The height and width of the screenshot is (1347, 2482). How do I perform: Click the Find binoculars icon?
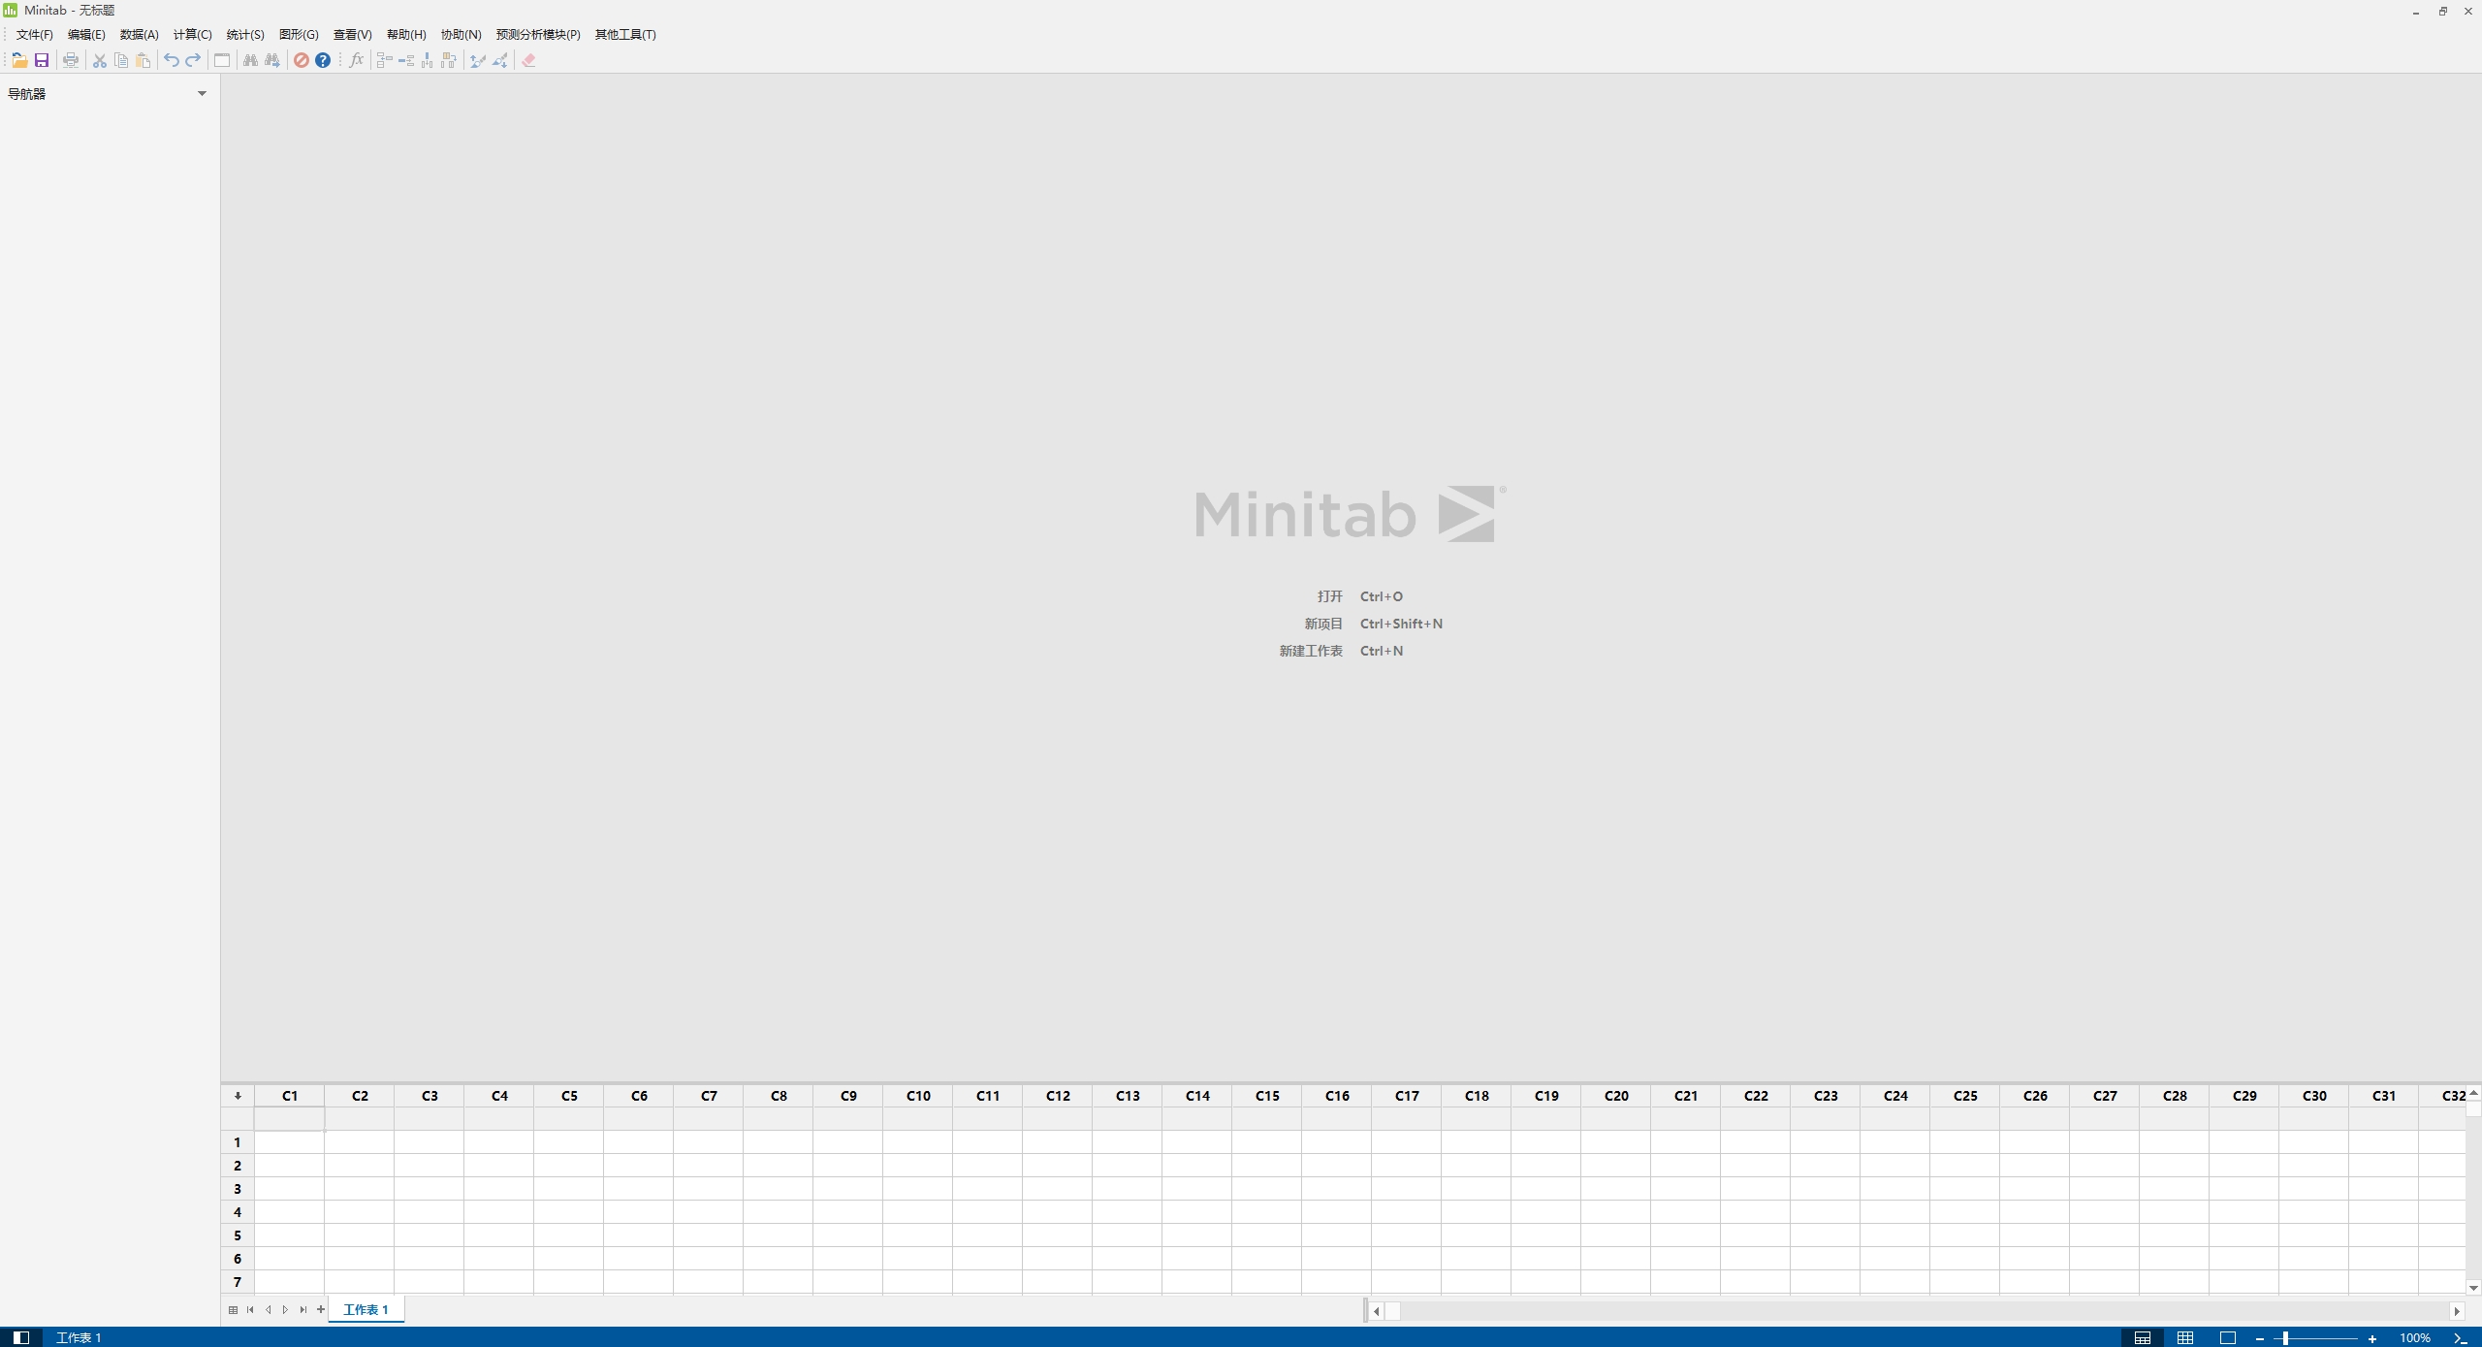tap(250, 60)
